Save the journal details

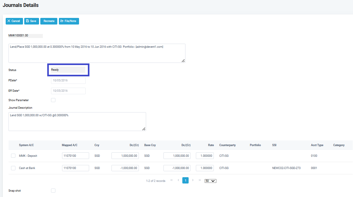click(31, 21)
